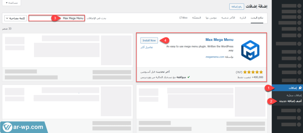Click the plugin icon beside إضافات sidebar item

click(x=300, y=88)
